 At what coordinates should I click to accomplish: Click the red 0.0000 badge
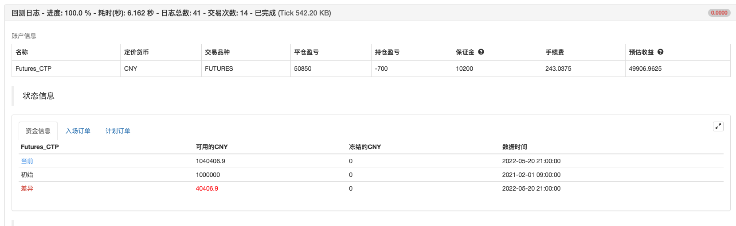719,13
